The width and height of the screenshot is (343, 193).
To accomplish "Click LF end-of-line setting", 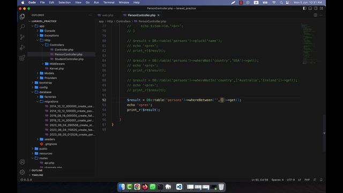I will tap(300, 180).
